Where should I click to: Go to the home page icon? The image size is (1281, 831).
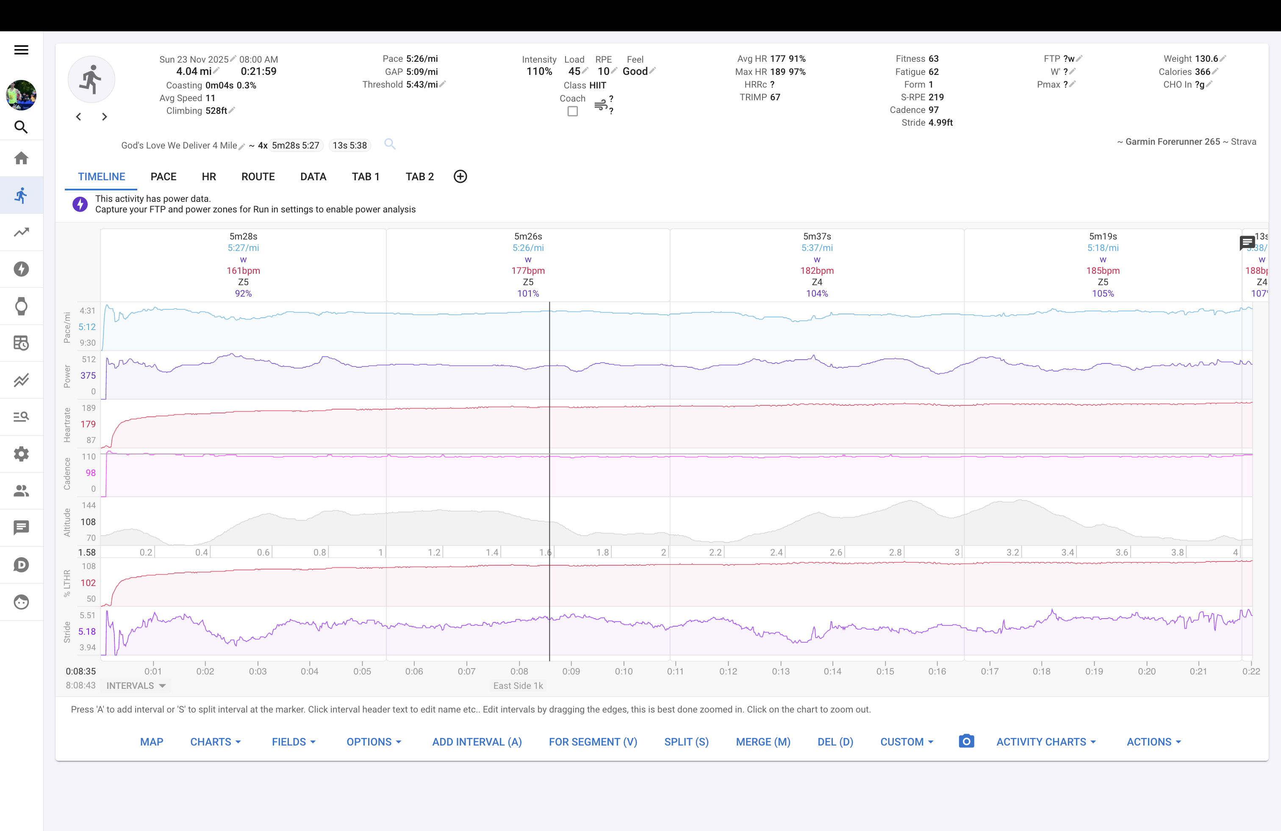pyautogui.click(x=21, y=158)
